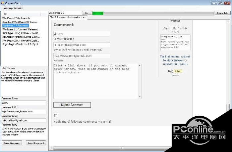Viewport: 232px width, 152px height.
Task: Click the Inject Comment button
Action: (36, 143)
